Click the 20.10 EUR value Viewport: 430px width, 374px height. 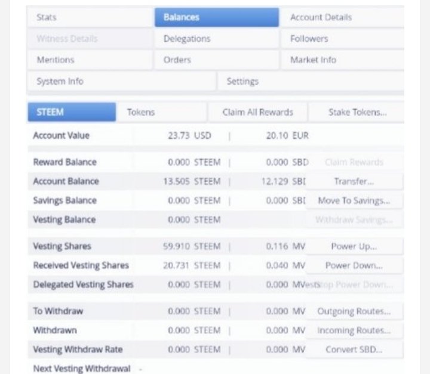pos(287,135)
